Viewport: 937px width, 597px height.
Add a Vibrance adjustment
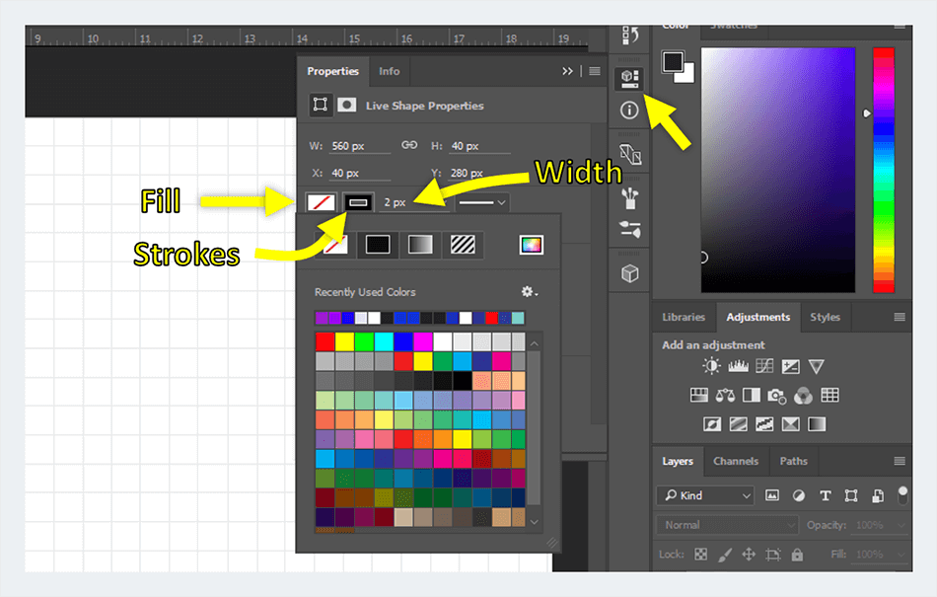pyautogui.click(x=817, y=366)
